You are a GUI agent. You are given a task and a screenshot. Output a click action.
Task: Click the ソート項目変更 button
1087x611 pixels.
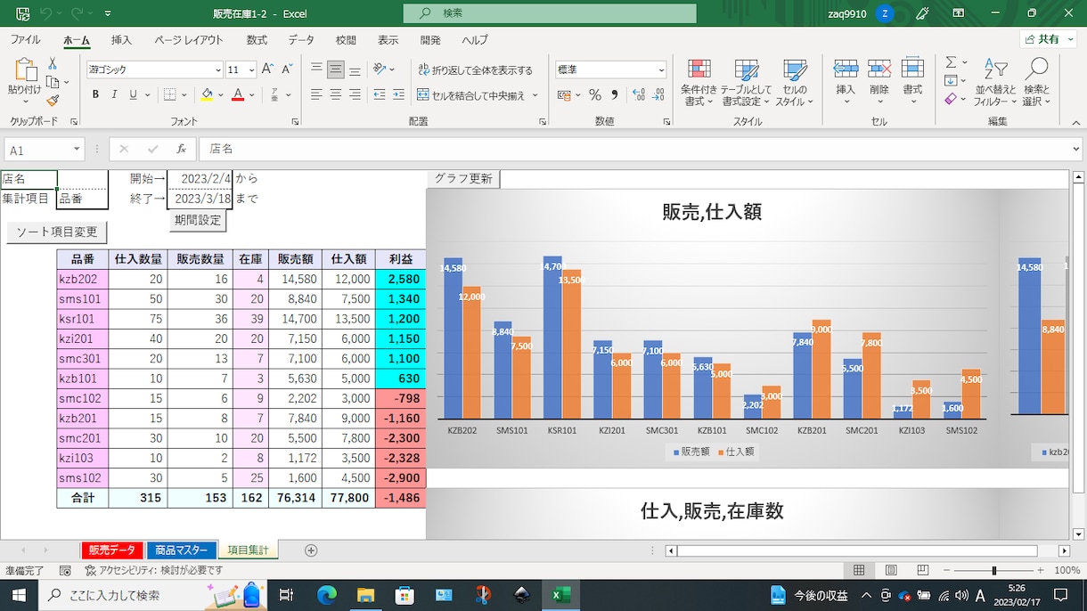click(x=57, y=232)
